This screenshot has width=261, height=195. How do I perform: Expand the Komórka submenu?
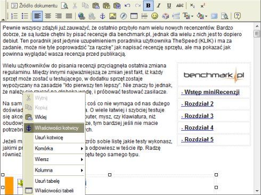[x=54, y=148]
